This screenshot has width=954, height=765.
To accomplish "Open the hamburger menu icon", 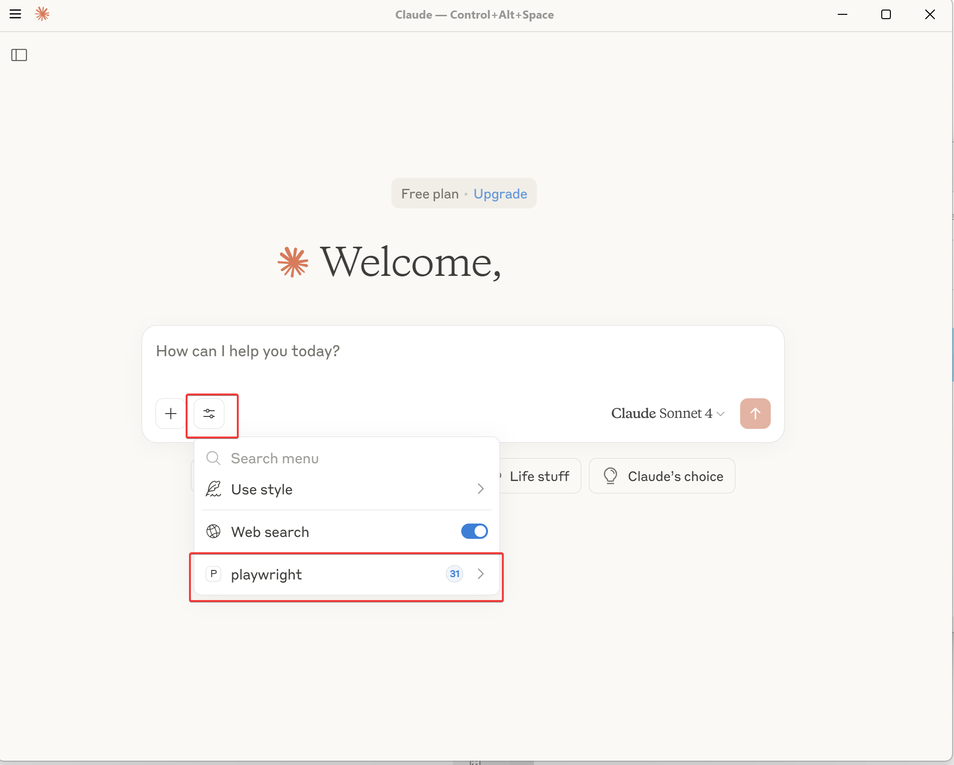I will click(15, 14).
